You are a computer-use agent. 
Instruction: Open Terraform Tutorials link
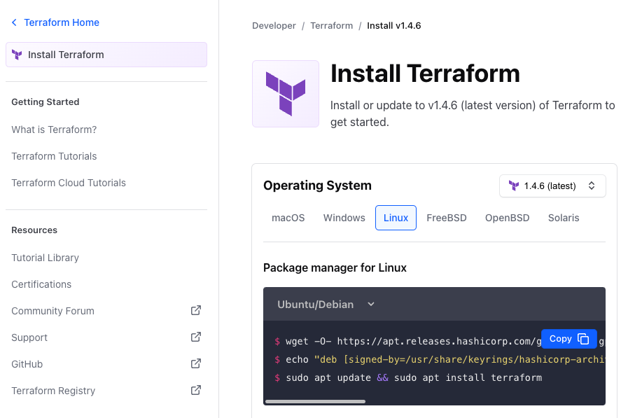54,156
